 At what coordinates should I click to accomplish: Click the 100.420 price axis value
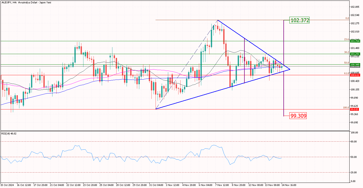coord(355,81)
